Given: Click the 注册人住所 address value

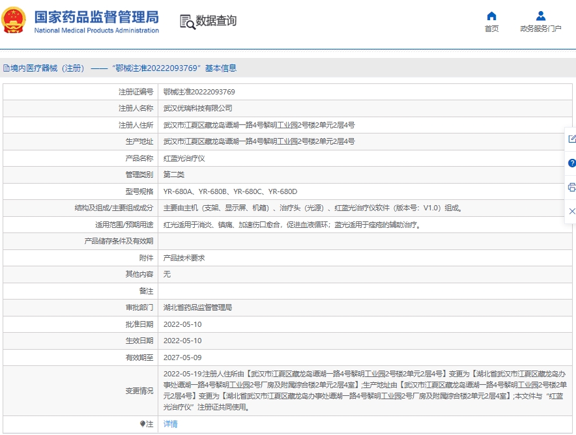Looking at the screenshot, I should click(x=259, y=125).
